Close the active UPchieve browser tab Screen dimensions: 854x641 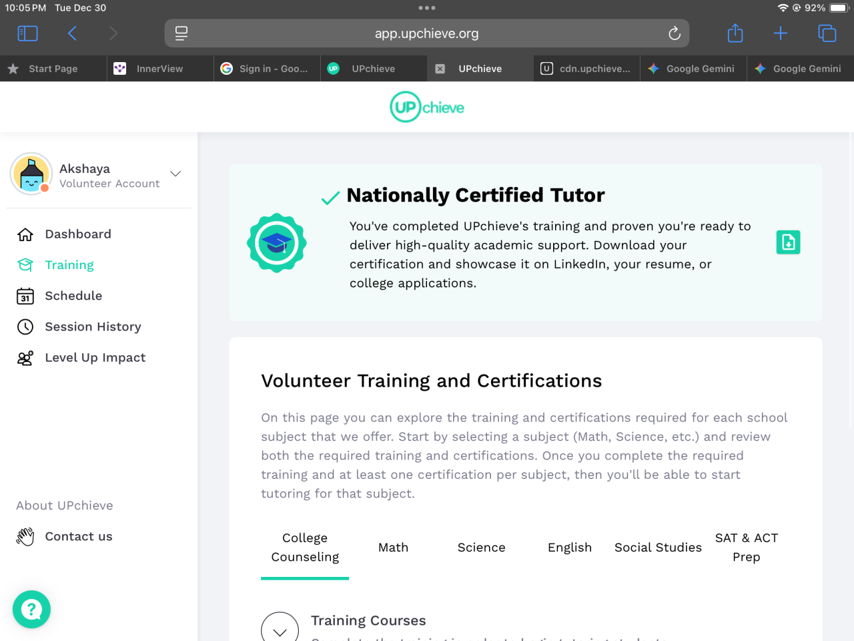point(440,69)
